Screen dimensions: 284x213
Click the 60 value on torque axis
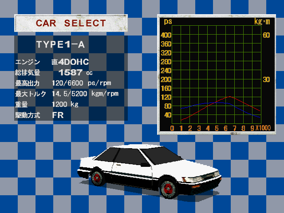(267, 35)
